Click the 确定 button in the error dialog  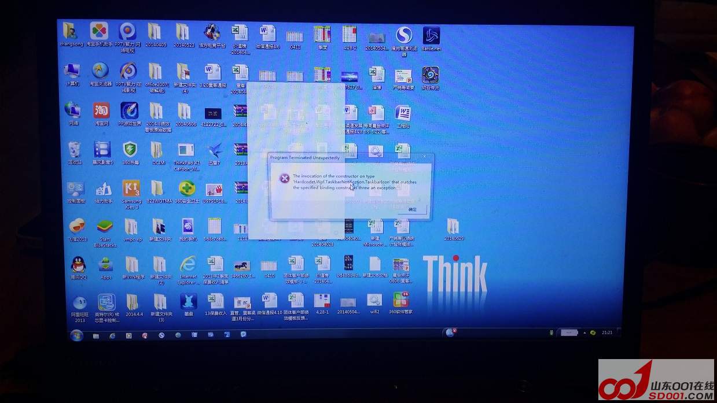click(412, 209)
